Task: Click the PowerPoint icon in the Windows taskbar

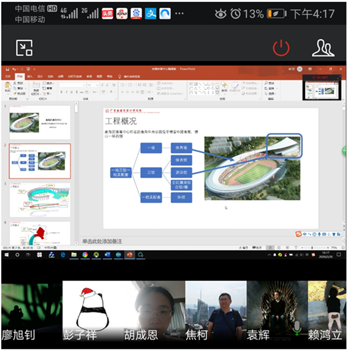Action: (130, 255)
